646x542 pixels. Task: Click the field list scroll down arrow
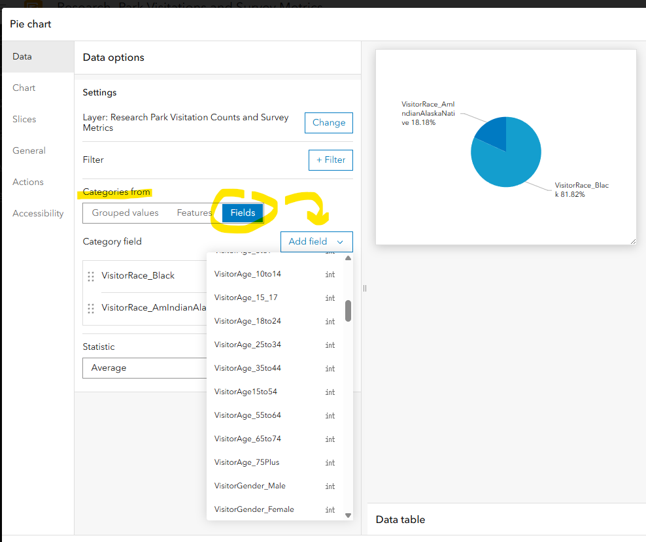tap(348, 515)
